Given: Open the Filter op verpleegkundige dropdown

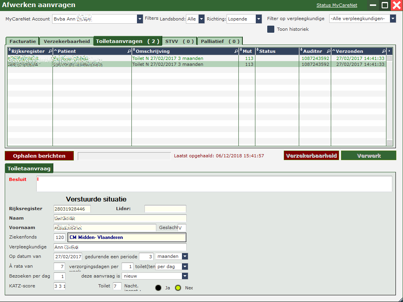Looking at the screenshot, I should (393, 19).
